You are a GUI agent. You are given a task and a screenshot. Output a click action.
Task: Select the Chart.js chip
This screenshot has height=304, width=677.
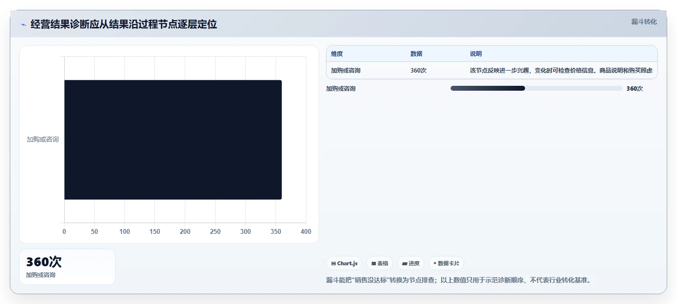point(344,263)
